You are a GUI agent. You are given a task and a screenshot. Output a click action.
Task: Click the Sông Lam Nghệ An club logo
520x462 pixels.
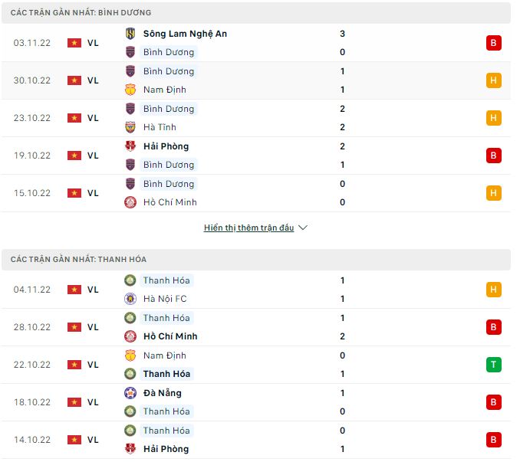coord(130,34)
